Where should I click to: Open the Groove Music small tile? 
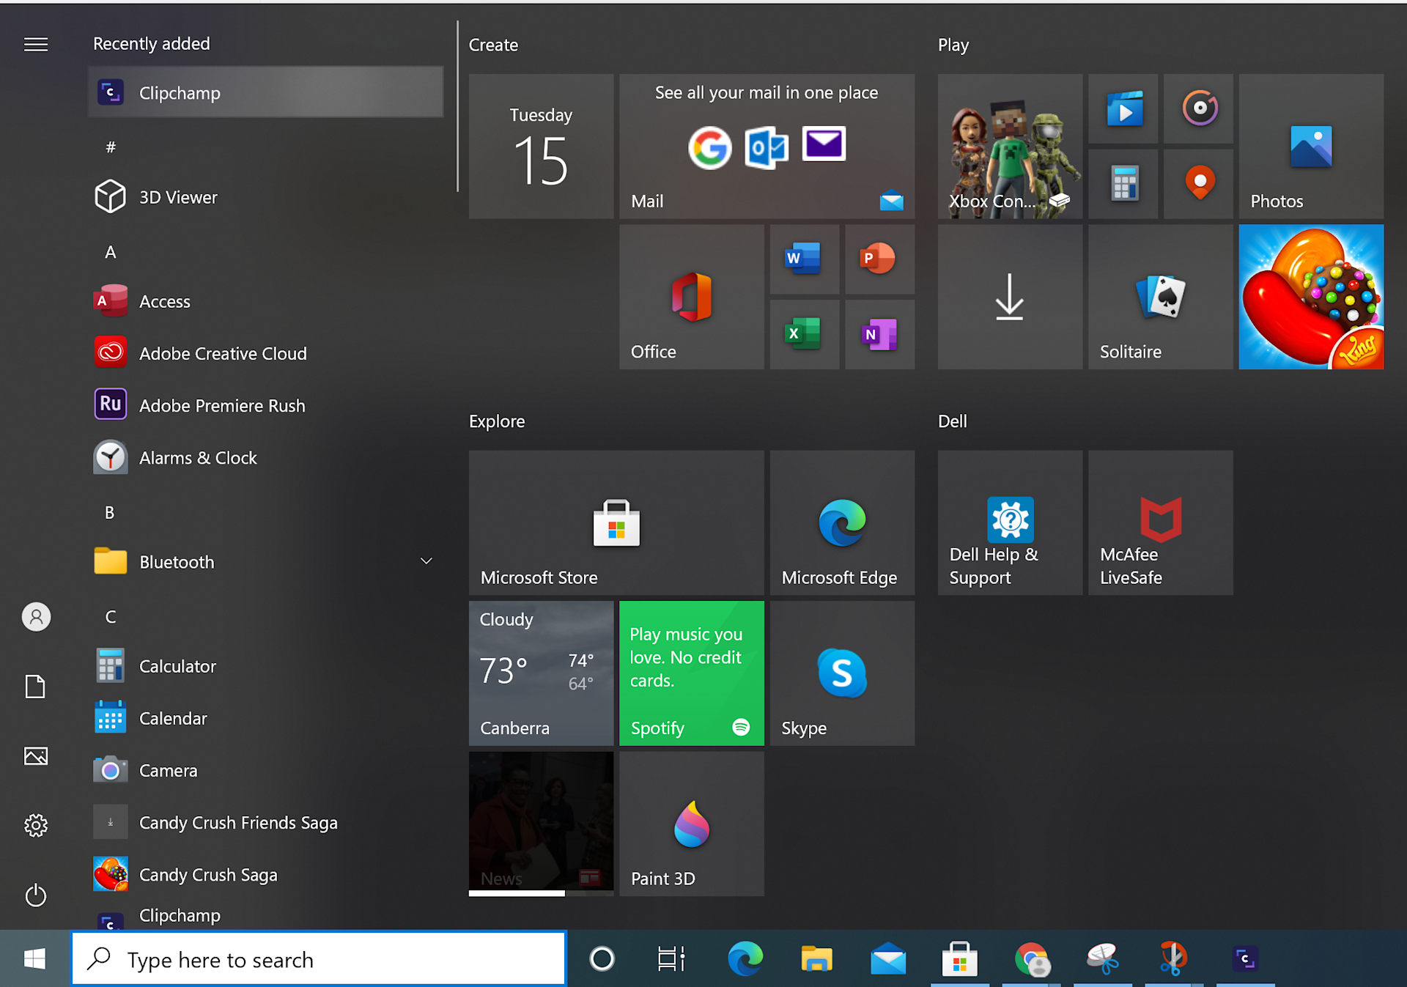click(1198, 108)
